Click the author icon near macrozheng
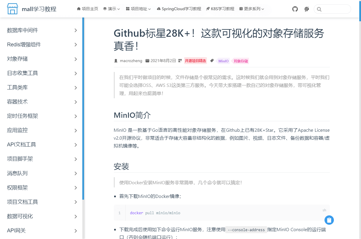The image size is (361, 239). click(x=116, y=61)
